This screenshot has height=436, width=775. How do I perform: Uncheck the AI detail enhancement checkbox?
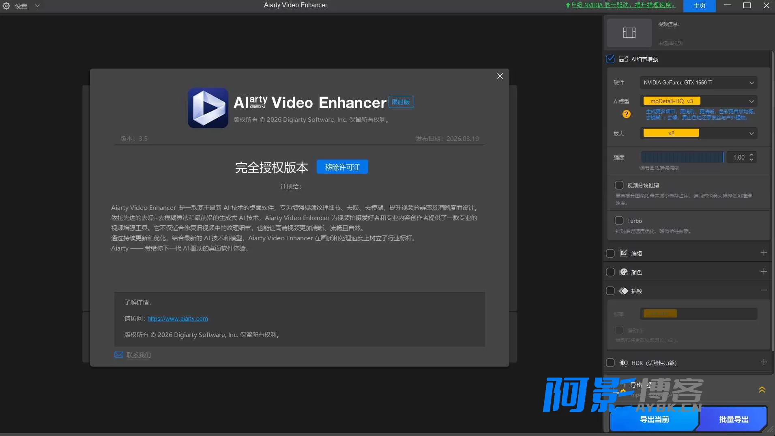coord(610,59)
